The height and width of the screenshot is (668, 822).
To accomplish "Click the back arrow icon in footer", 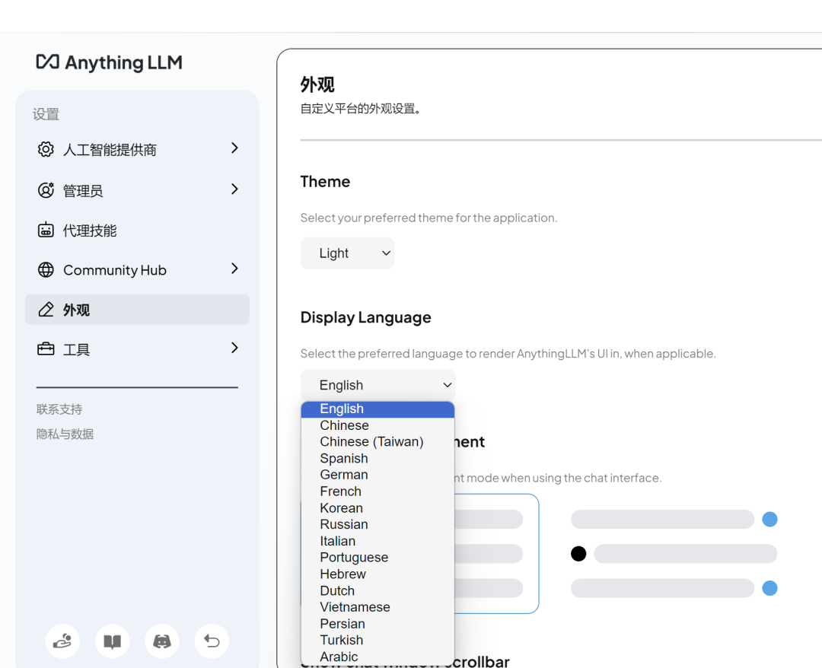I will tap(212, 641).
